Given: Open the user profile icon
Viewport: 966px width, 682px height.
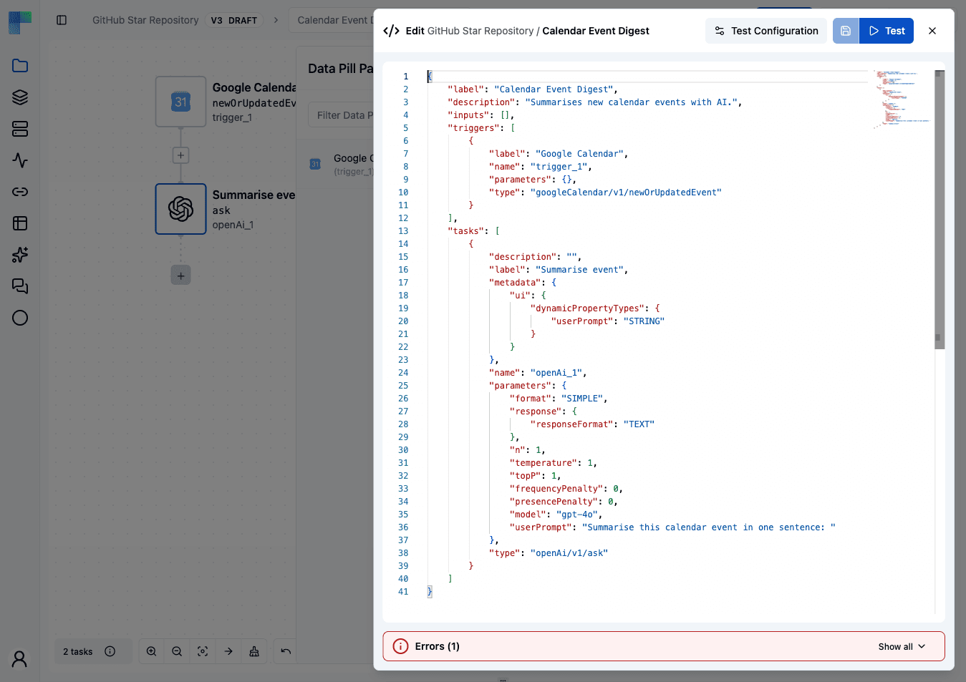Looking at the screenshot, I should 20,659.
